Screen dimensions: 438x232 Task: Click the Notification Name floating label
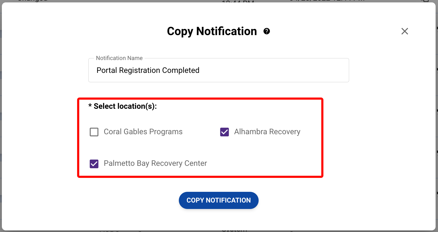pos(119,58)
